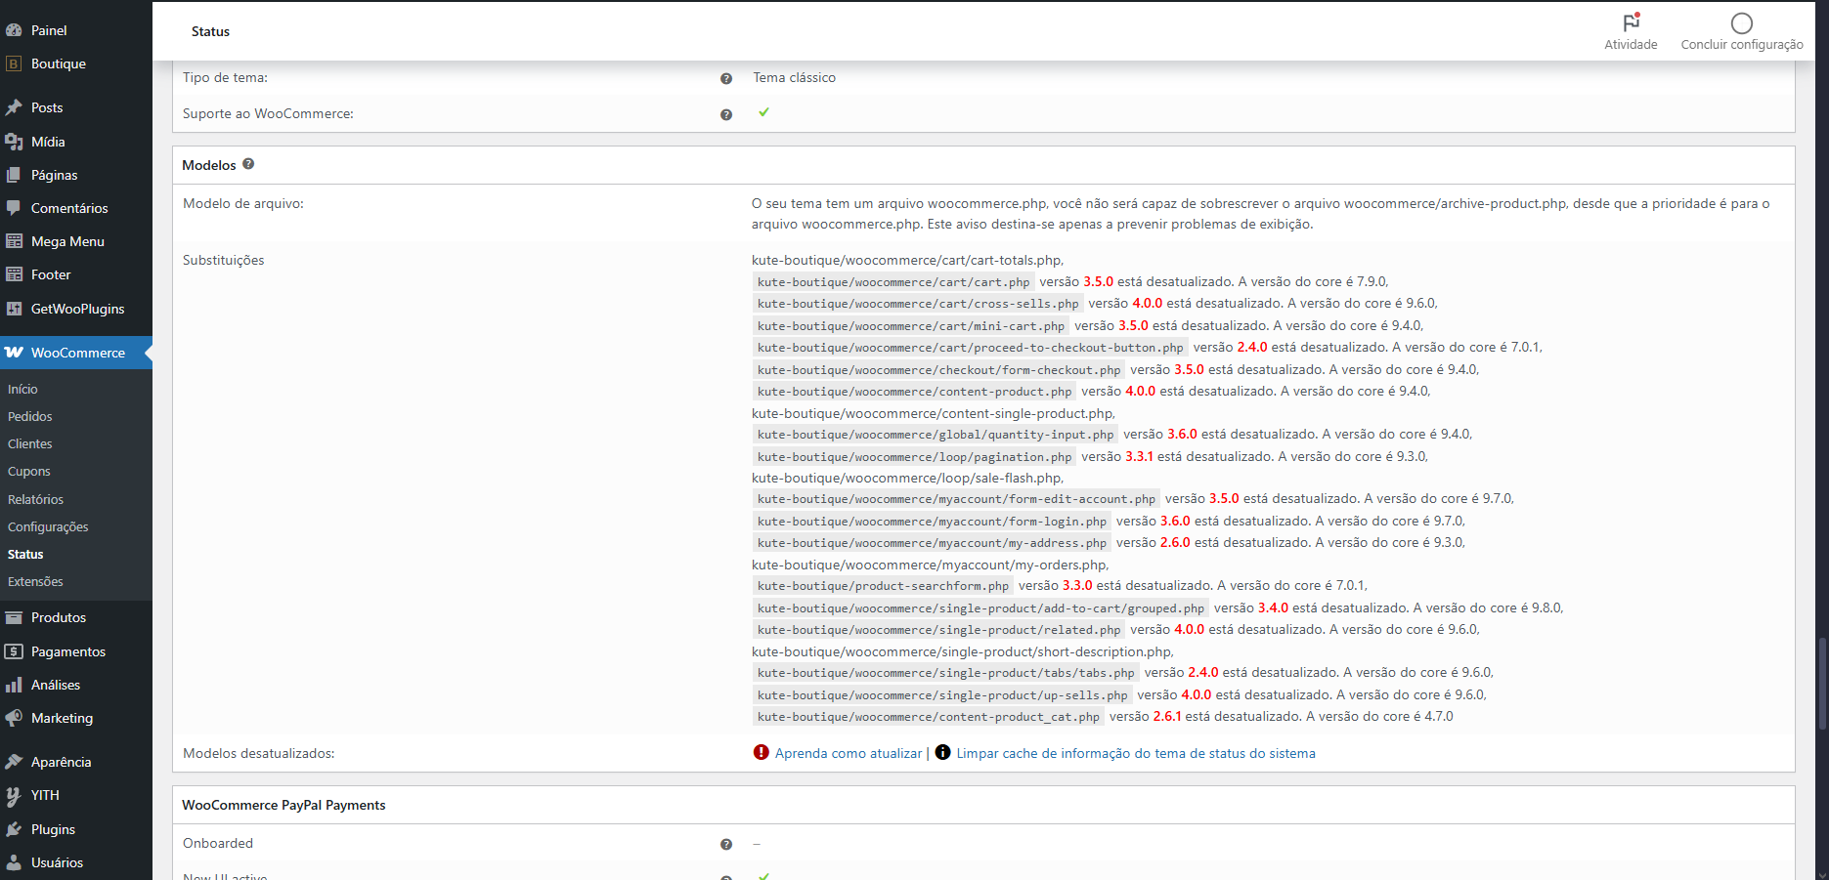The height and width of the screenshot is (880, 1829).
Task: Open the Painel dashboard icon
Action: click(x=14, y=30)
